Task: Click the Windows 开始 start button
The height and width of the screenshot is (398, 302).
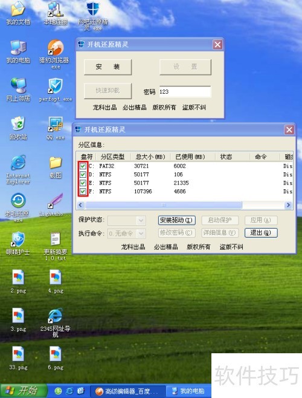Action: click(24, 391)
